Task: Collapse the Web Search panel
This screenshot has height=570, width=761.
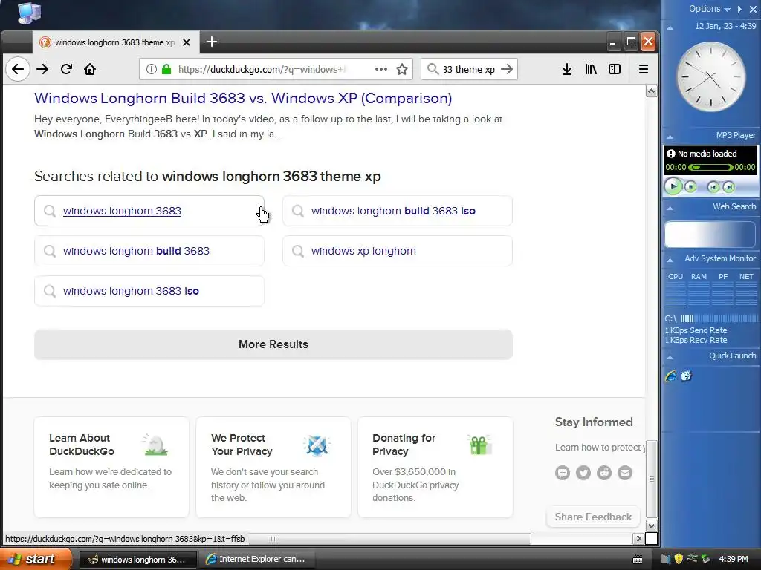Action: coord(670,208)
